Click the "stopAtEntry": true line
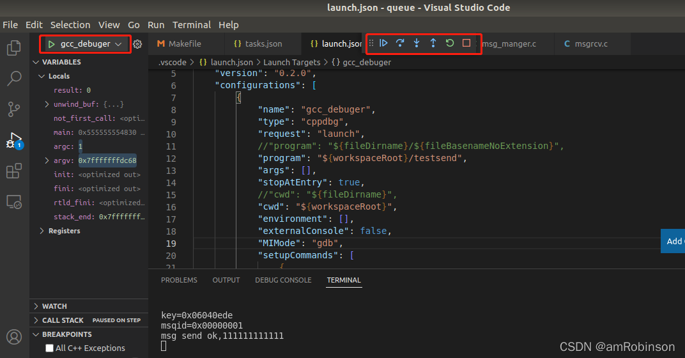The height and width of the screenshot is (358, 685). (311, 182)
